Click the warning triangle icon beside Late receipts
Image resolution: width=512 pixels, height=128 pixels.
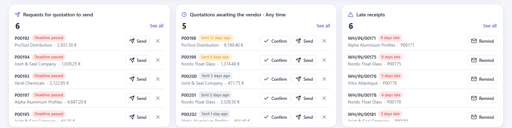click(351, 15)
